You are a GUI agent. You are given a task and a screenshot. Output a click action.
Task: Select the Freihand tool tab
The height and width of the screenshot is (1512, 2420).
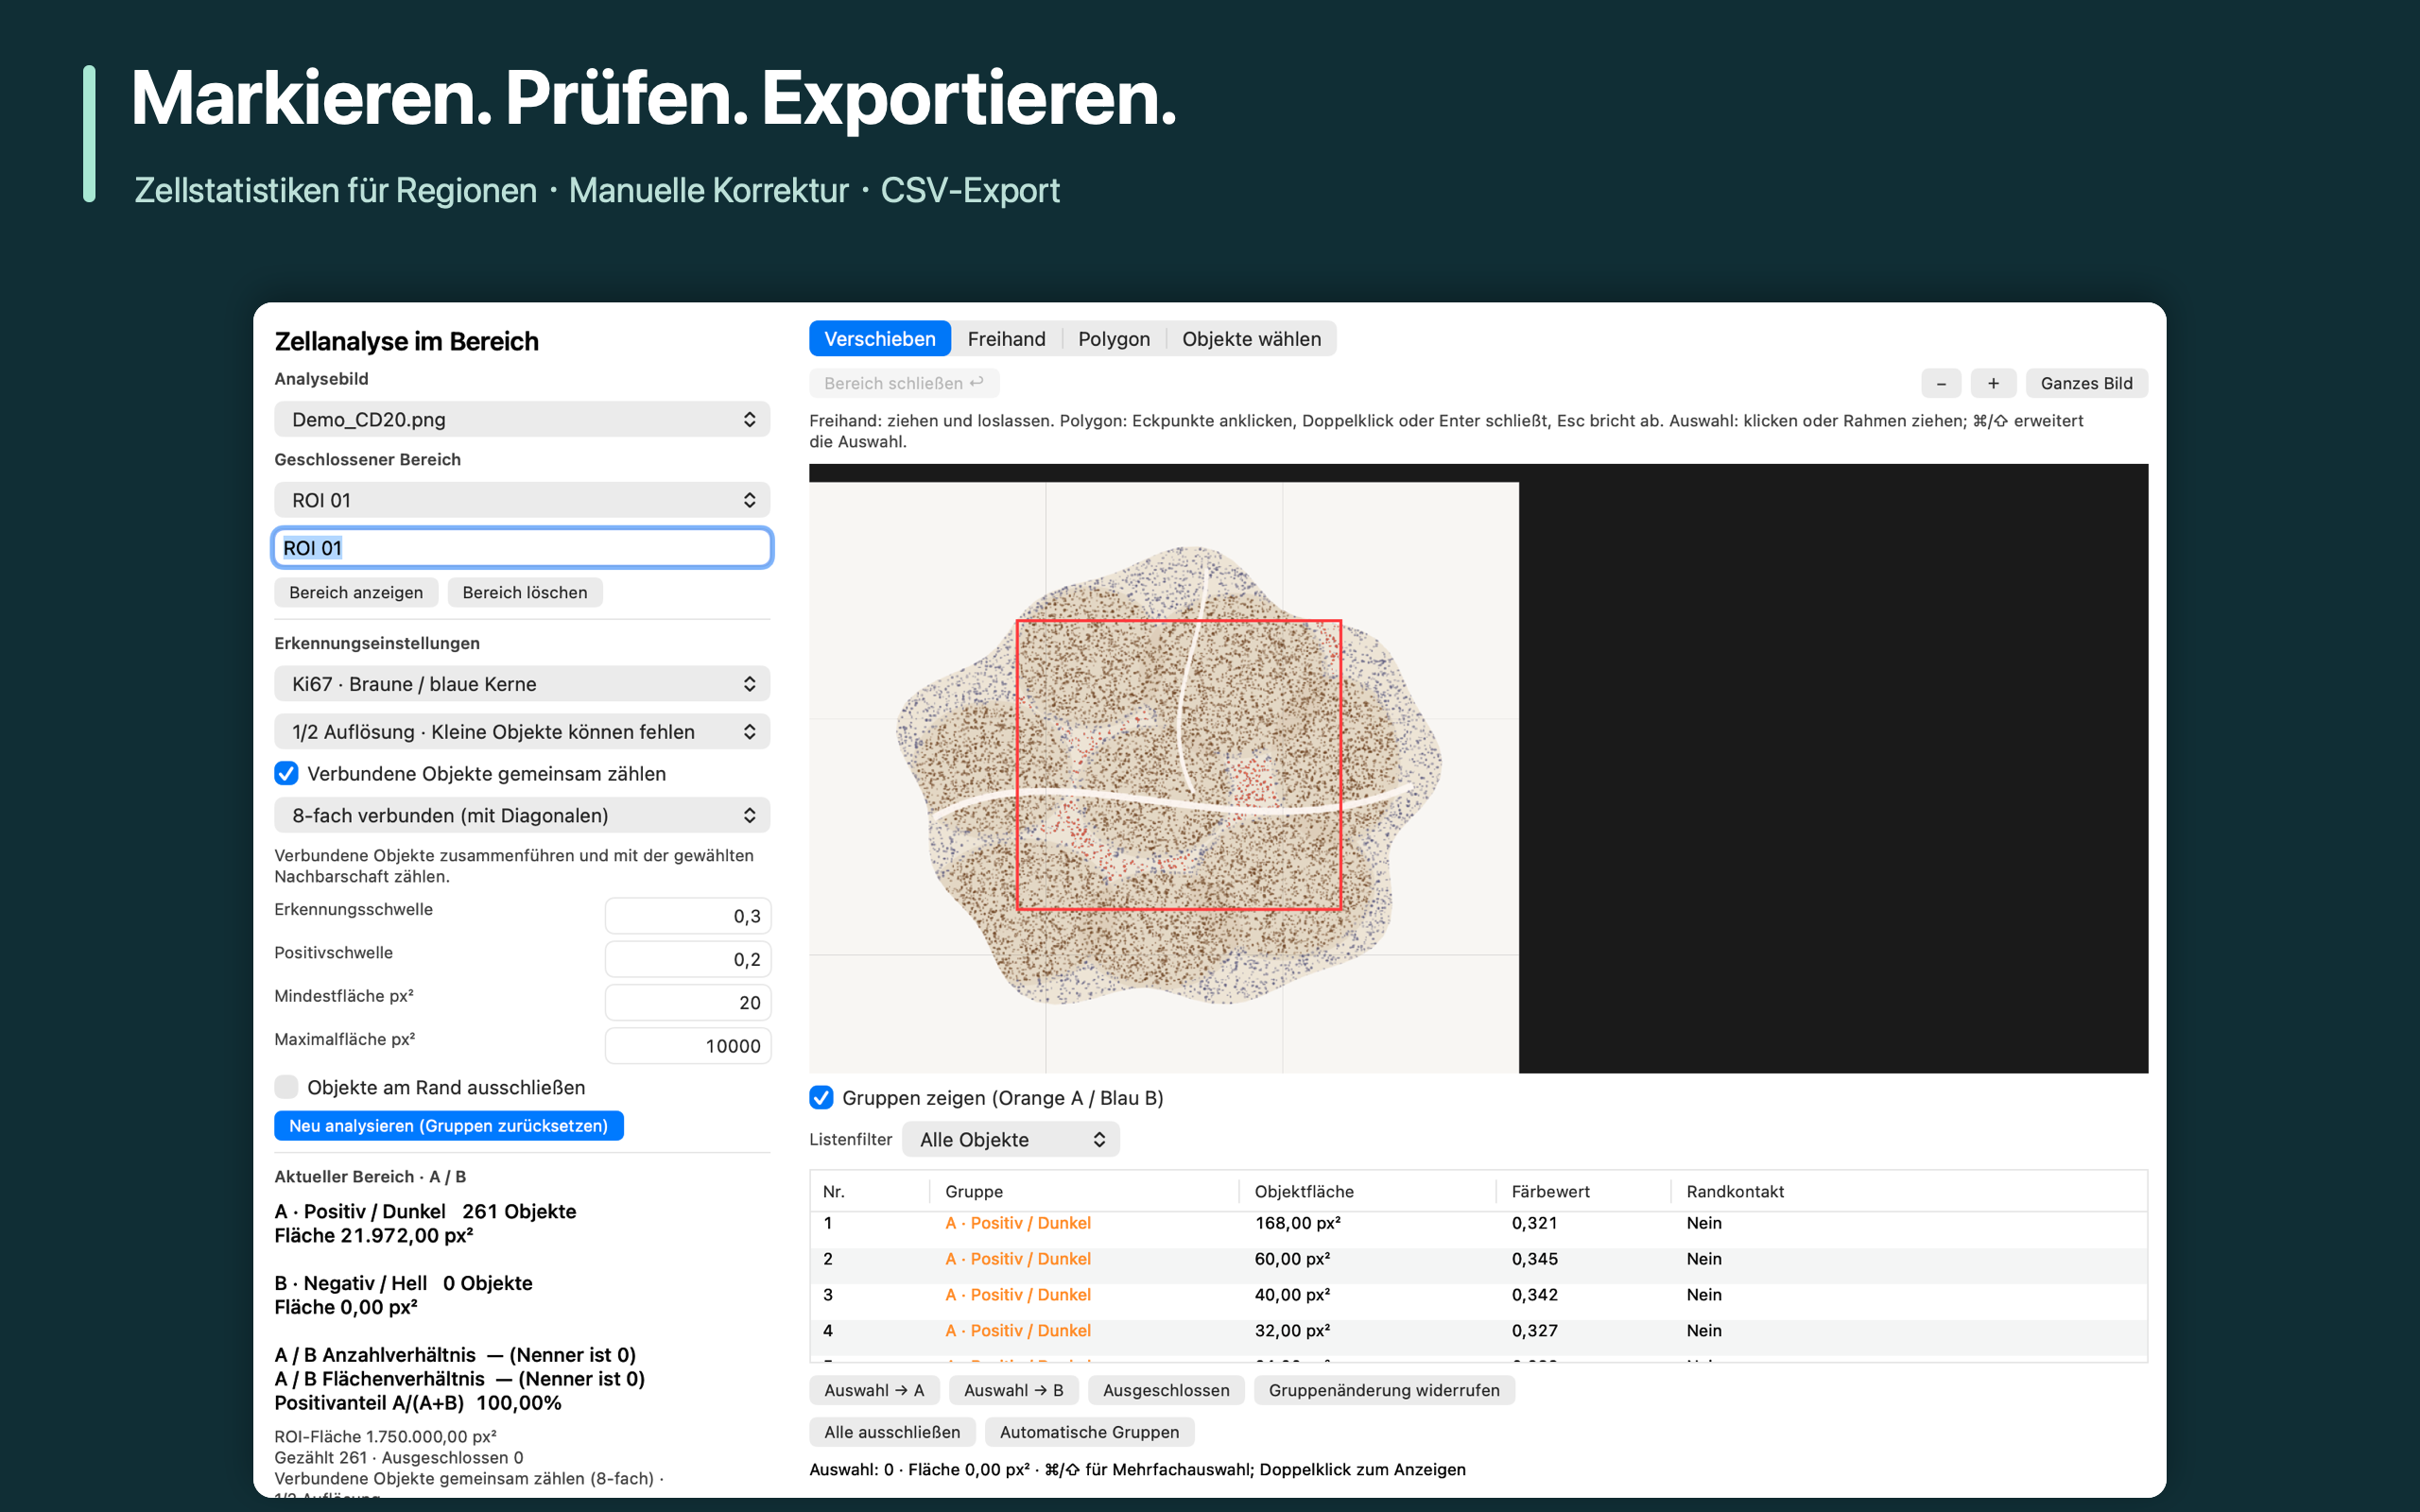(x=1006, y=339)
